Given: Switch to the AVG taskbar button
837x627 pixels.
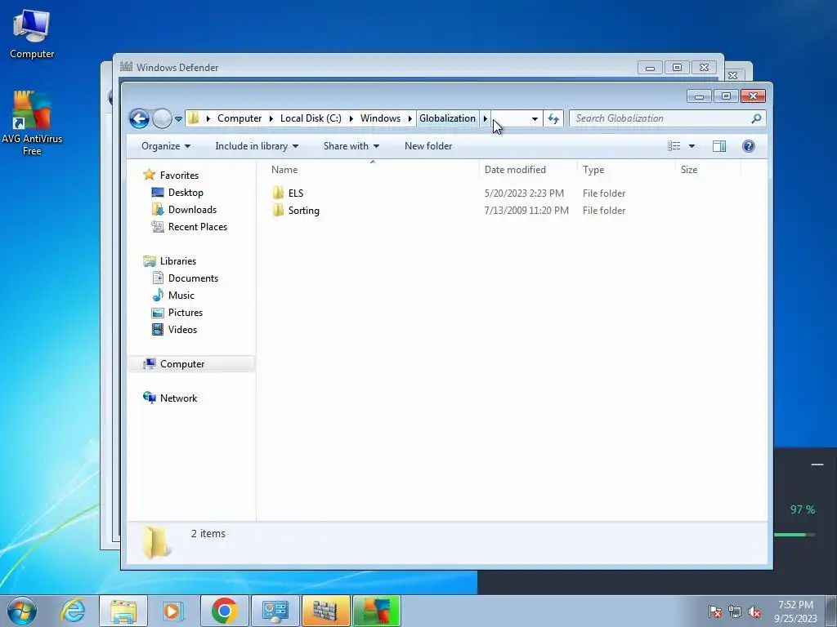Looking at the screenshot, I should point(376,611).
